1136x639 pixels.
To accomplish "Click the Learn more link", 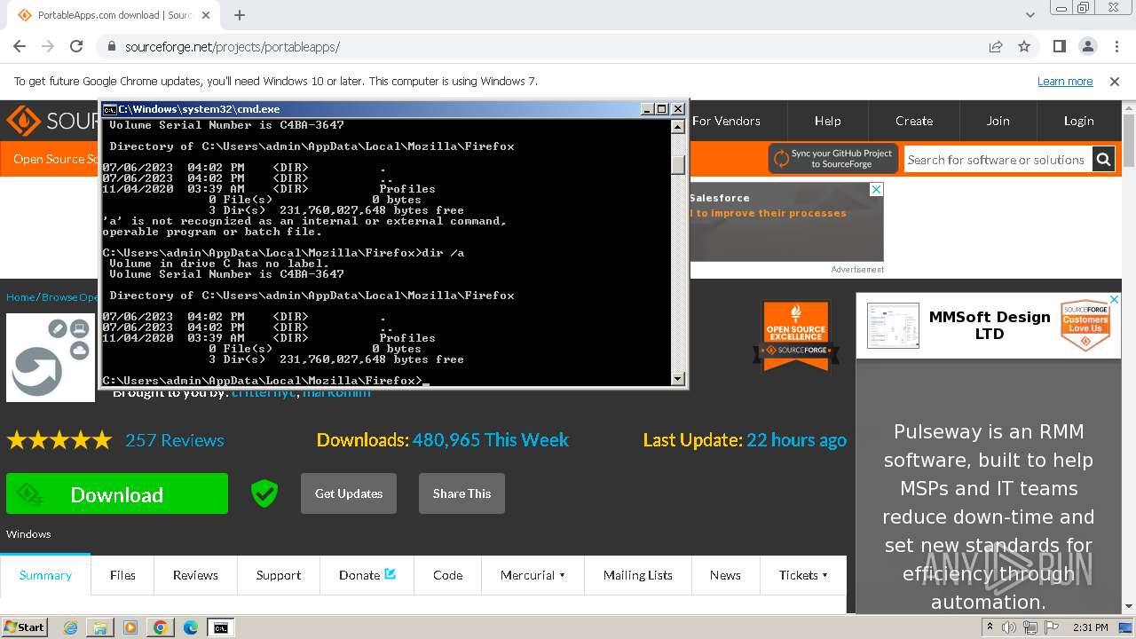I will tap(1065, 81).
